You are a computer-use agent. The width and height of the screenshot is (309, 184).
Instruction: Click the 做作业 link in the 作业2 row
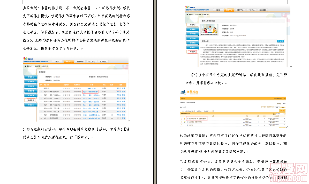[119, 115]
